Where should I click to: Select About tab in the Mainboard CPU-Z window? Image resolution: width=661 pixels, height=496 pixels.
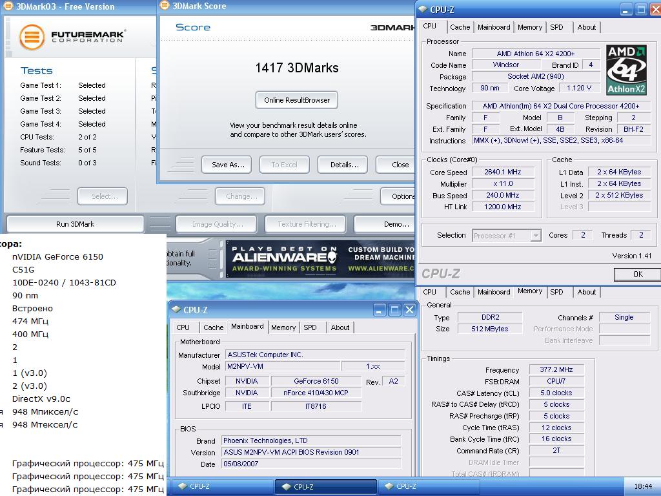pyautogui.click(x=340, y=327)
